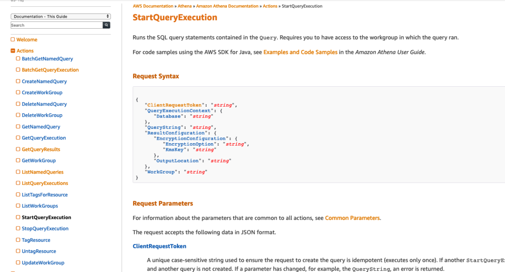Image resolution: width=505 pixels, height=272 pixels.
Task: Click "Database" in the code block
Action: click(x=169, y=116)
